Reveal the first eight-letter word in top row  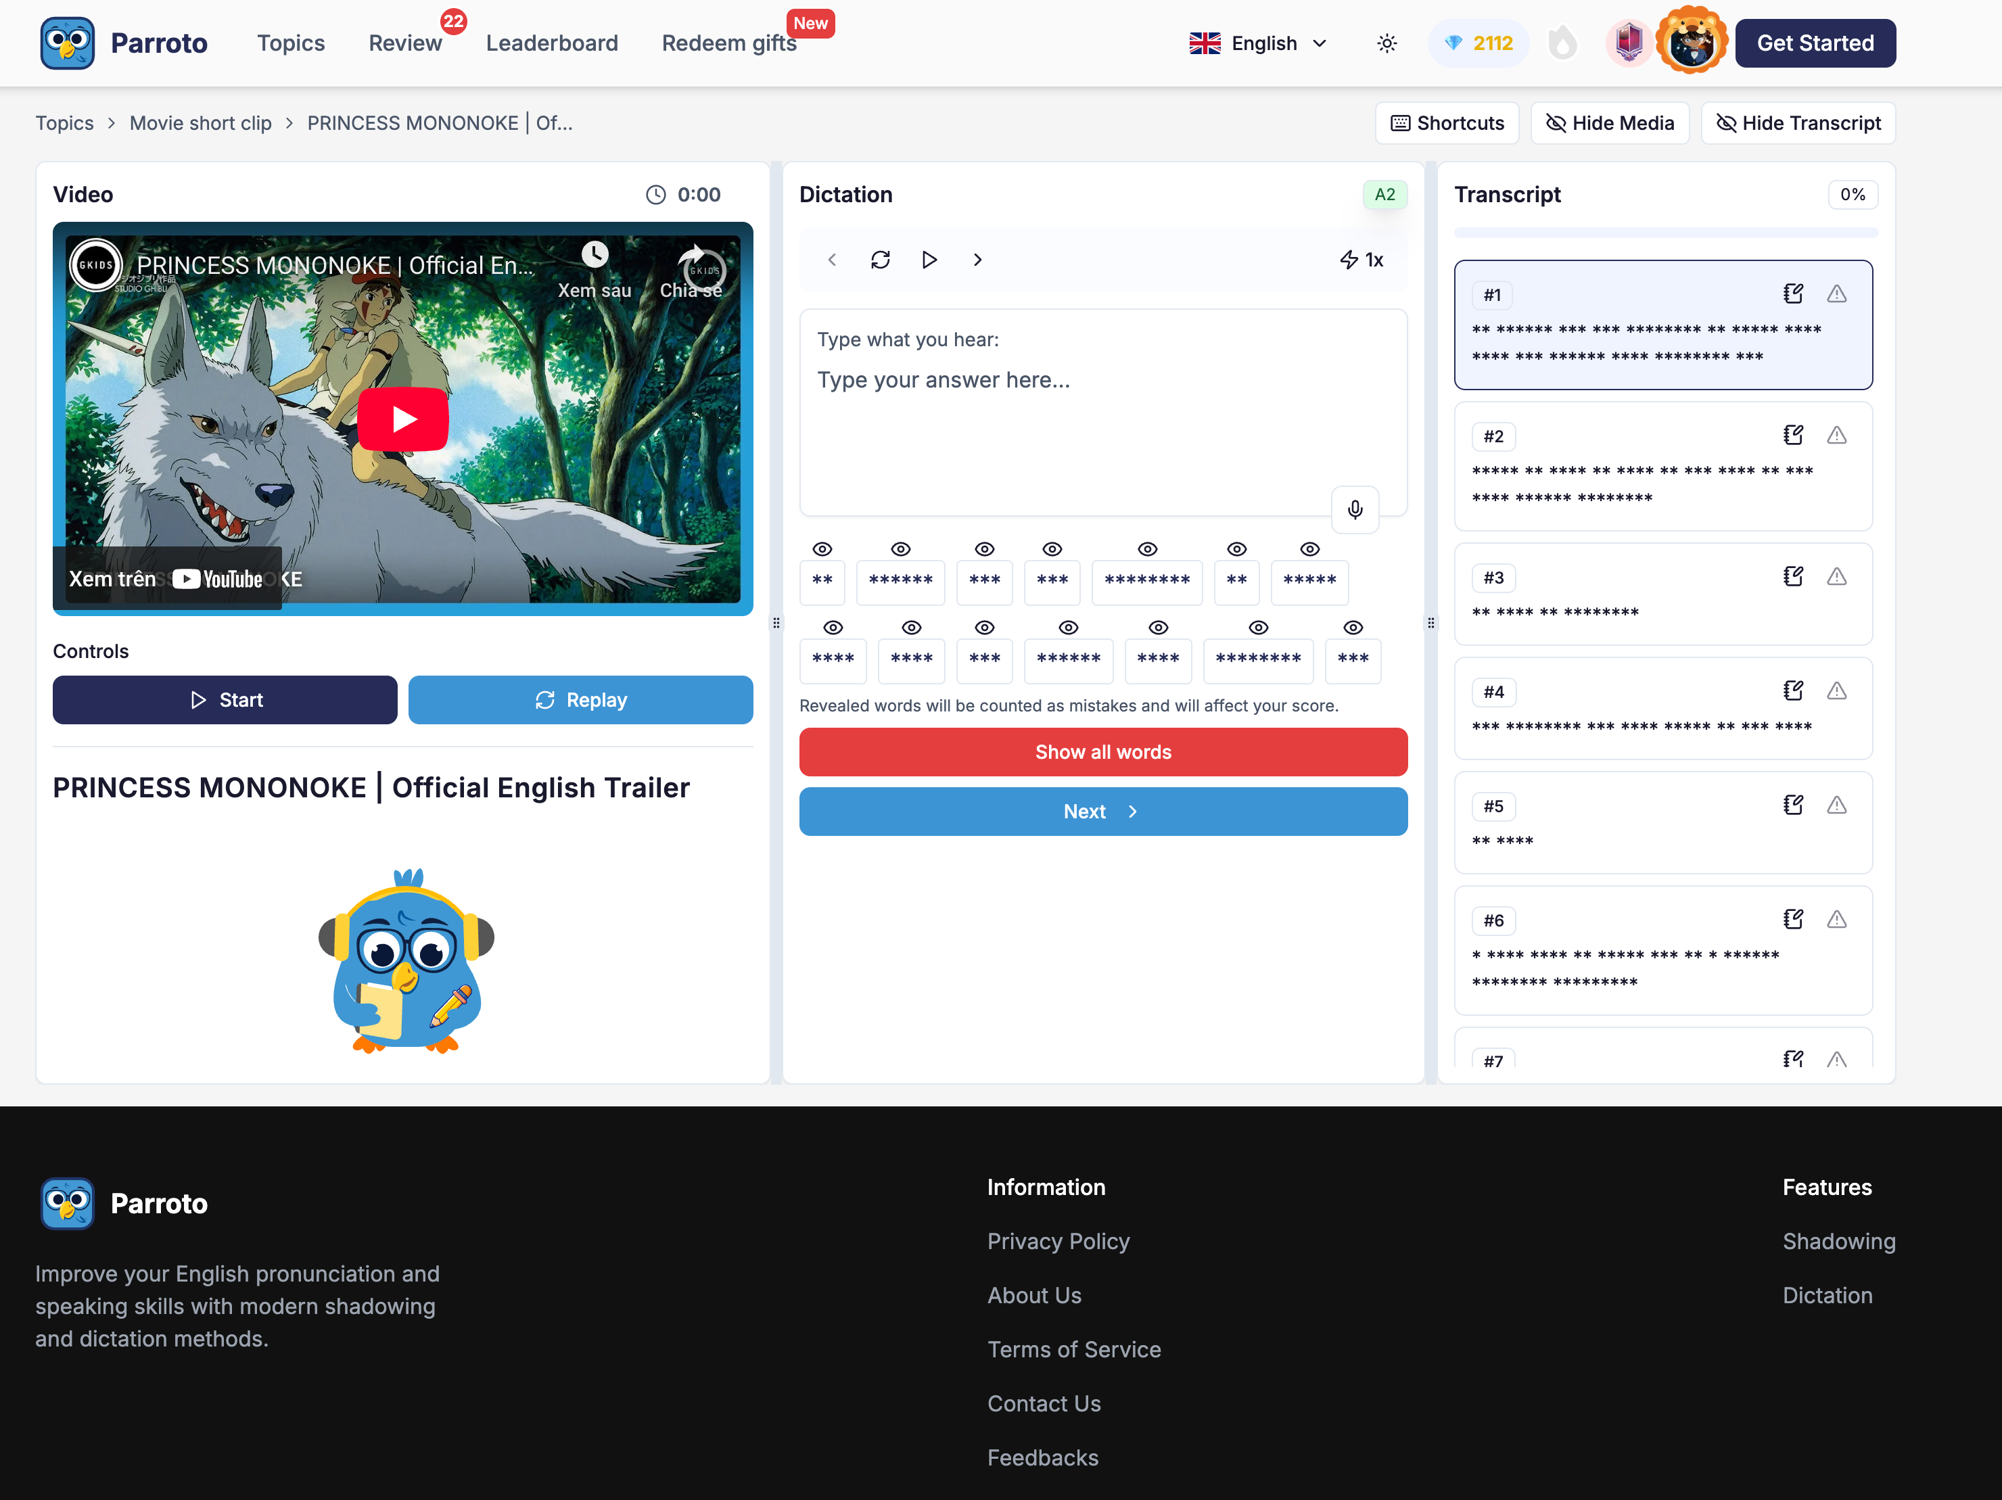1148,549
